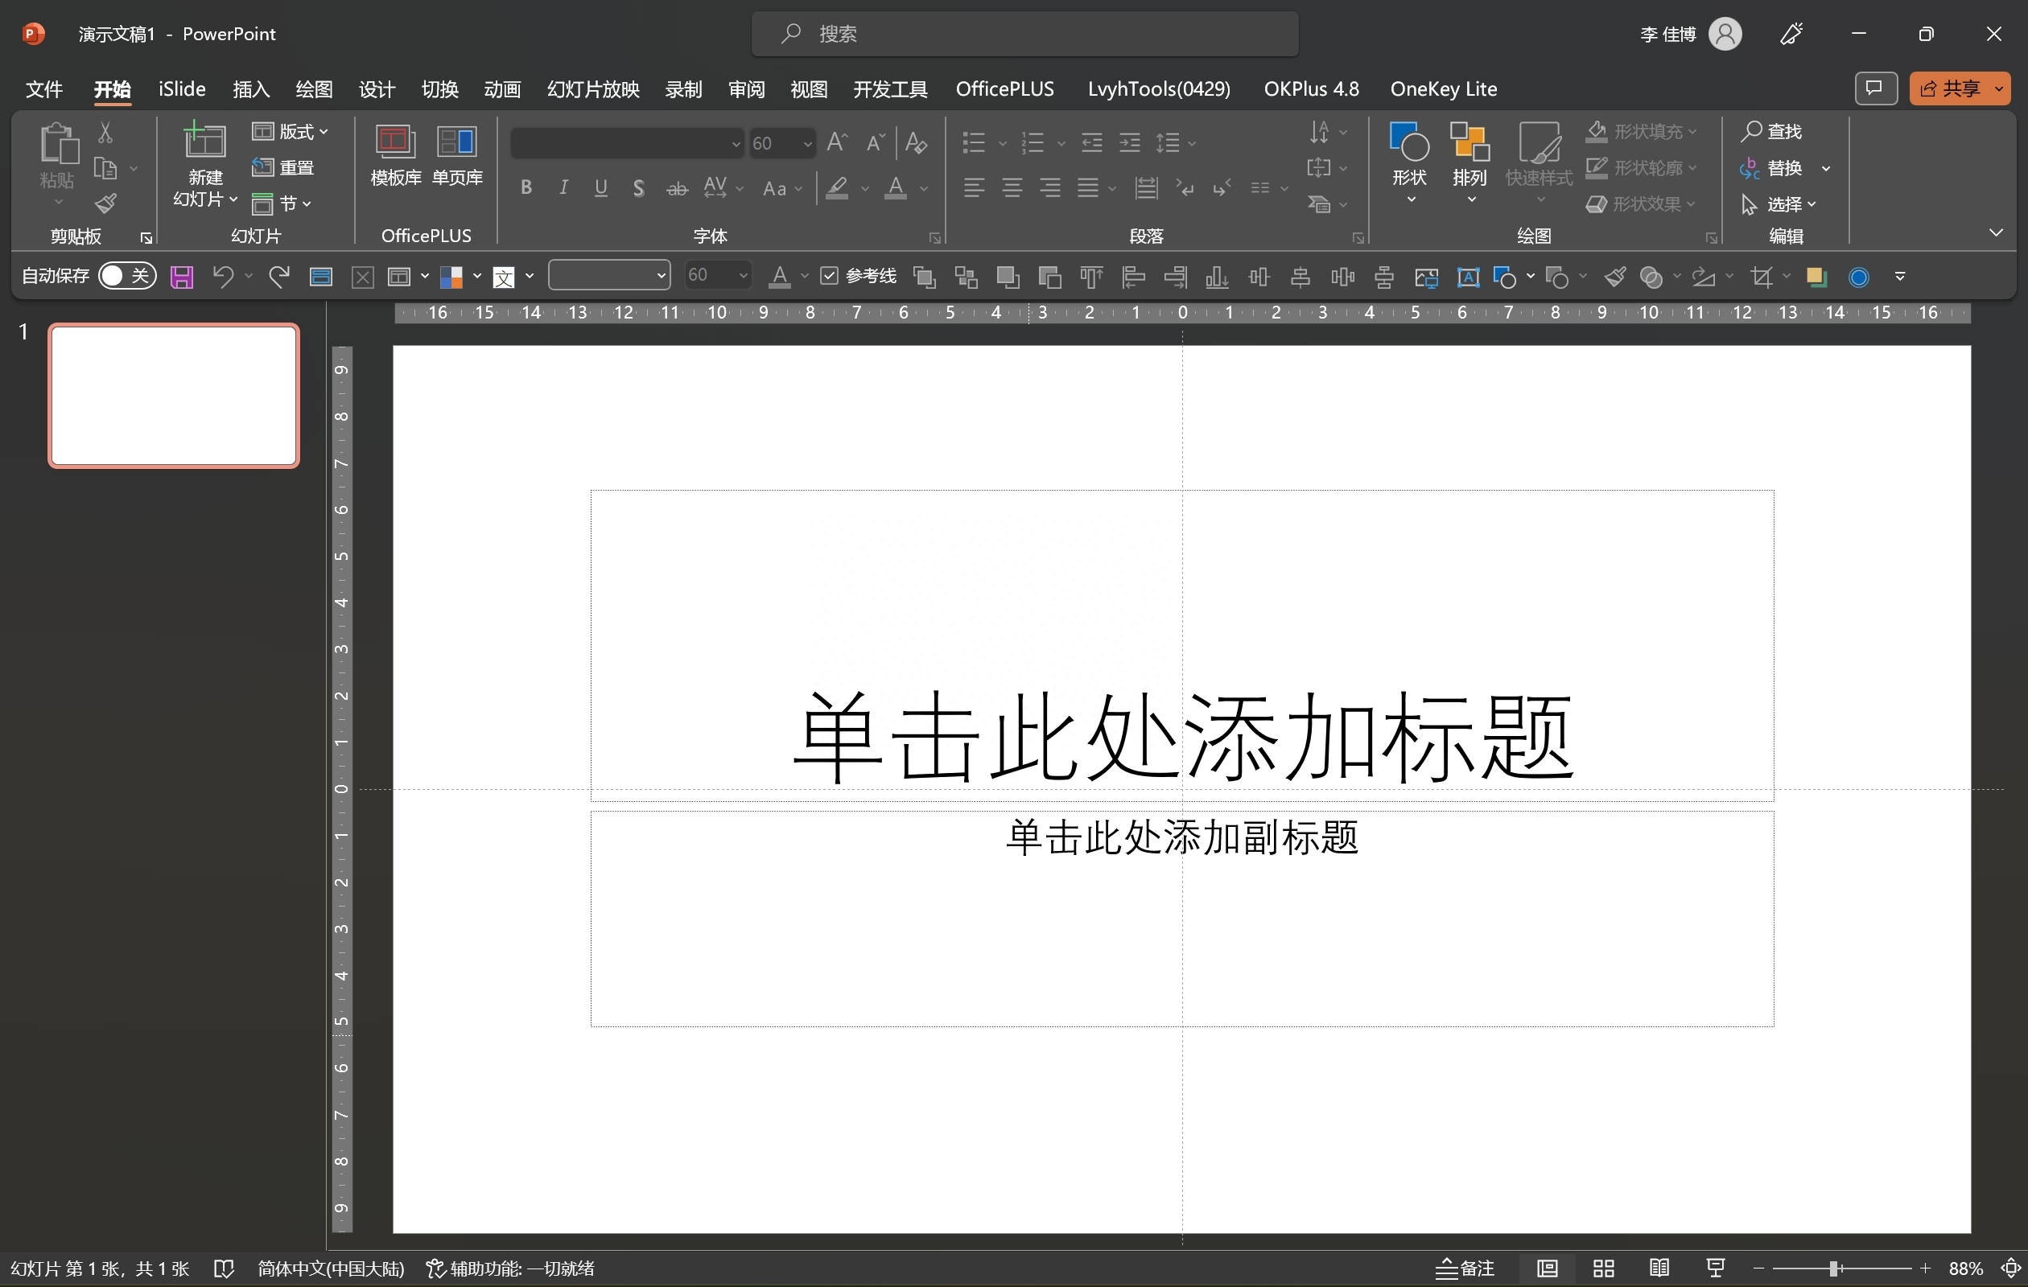
Task: Open the ribbon font size 60 dropdown
Action: click(807, 144)
